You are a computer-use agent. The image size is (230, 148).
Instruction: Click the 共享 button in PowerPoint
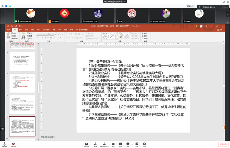tap(220, 30)
